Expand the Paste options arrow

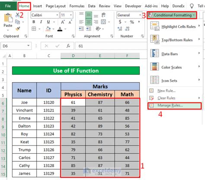click(x=8, y=30)
